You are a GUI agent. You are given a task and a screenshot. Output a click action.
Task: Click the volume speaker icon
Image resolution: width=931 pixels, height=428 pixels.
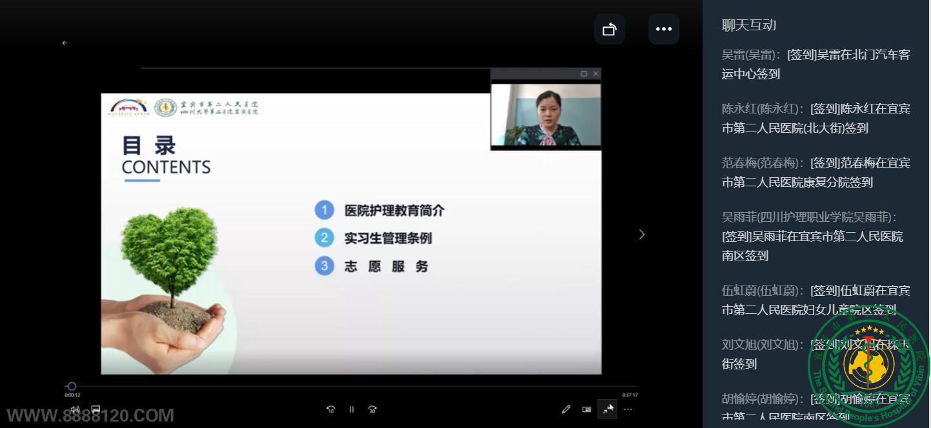point(75,409)
